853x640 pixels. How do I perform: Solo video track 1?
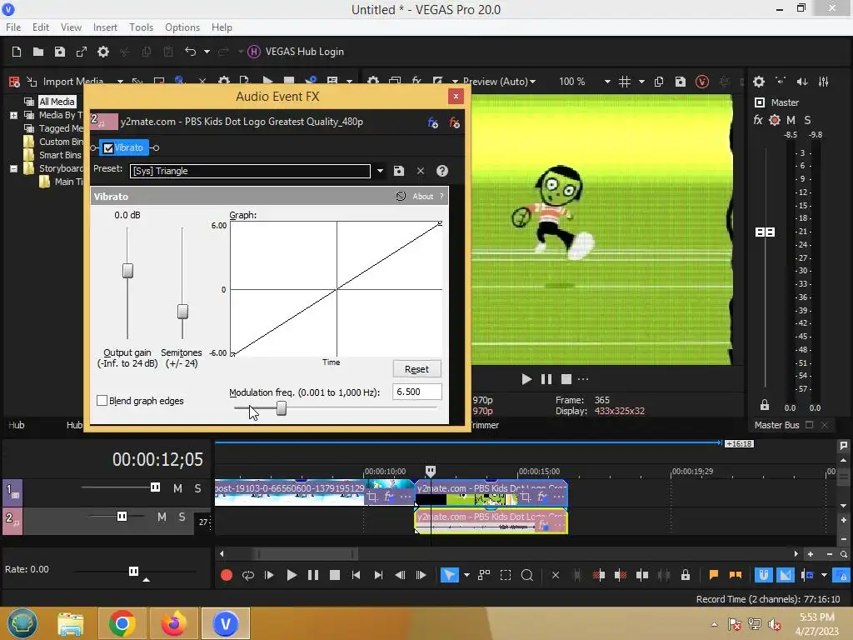[x=198, y=488]
